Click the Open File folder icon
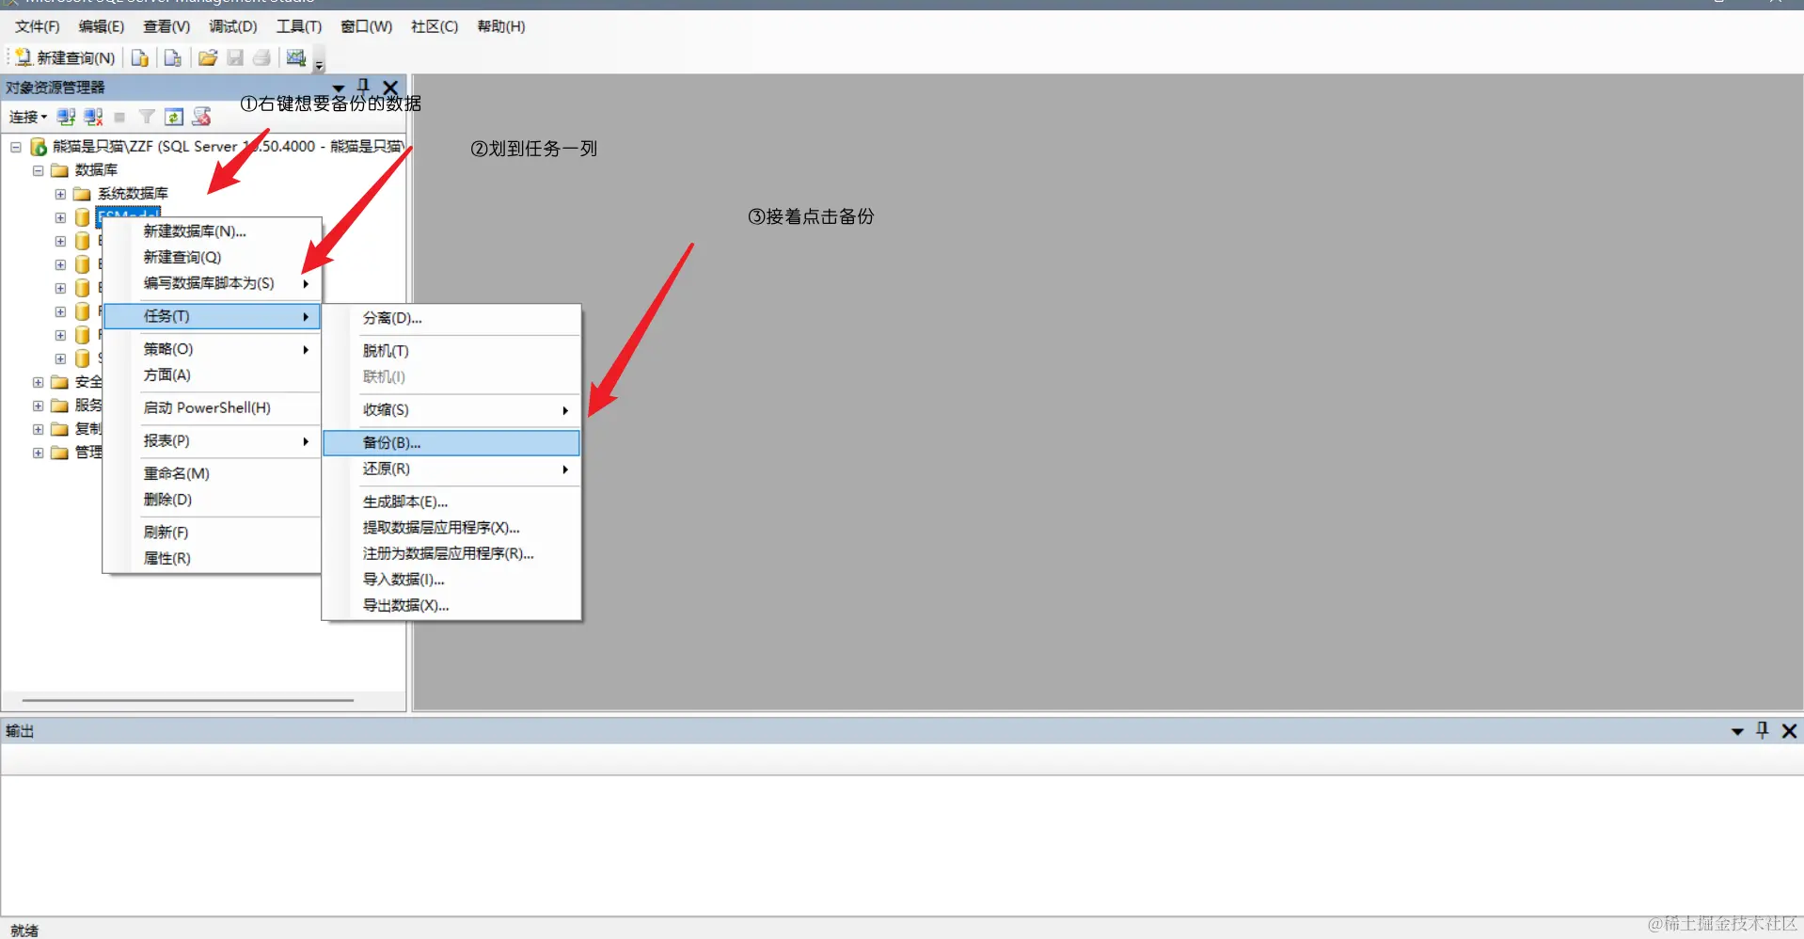Viewport: 1804px width, 939px height. click(x=208, y=58)
